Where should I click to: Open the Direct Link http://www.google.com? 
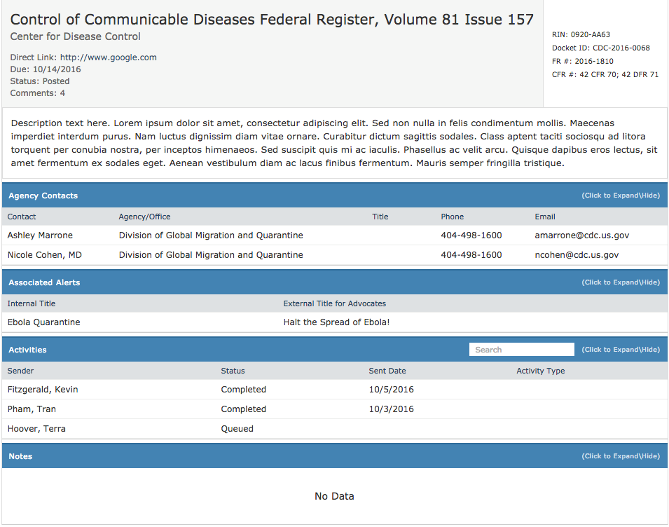click(x=108, y=57)
